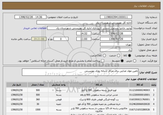Click the validity time field 11:00
The height and width of the screenshot is (115, 163).
click(84, 39)
